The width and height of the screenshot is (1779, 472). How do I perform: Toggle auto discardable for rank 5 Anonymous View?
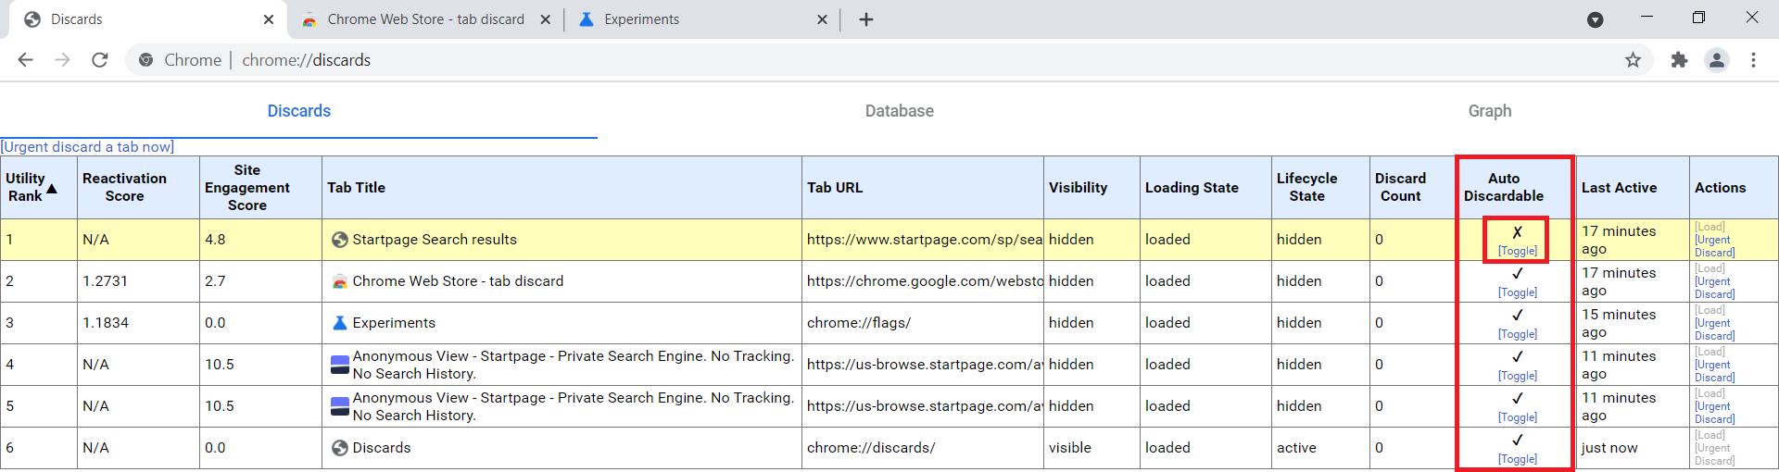1518,417
